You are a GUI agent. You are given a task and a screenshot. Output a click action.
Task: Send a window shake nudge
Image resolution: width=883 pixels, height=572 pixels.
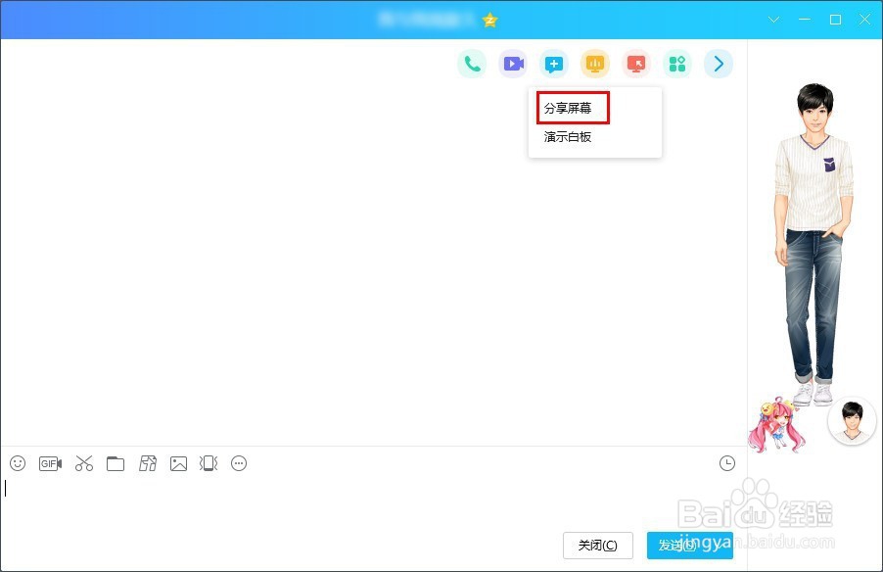pos(209,463)
